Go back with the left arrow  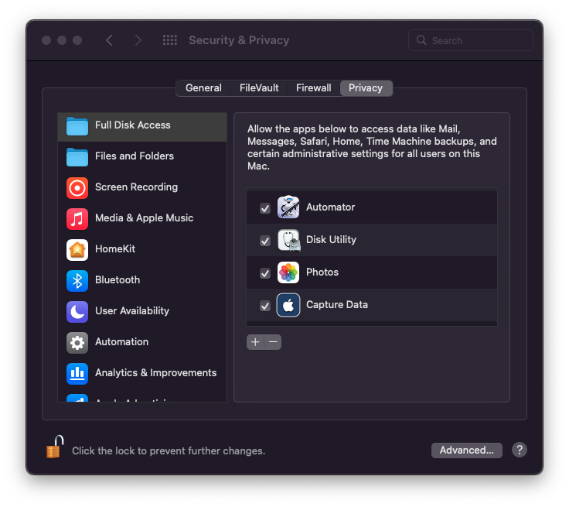coord(109,40)
